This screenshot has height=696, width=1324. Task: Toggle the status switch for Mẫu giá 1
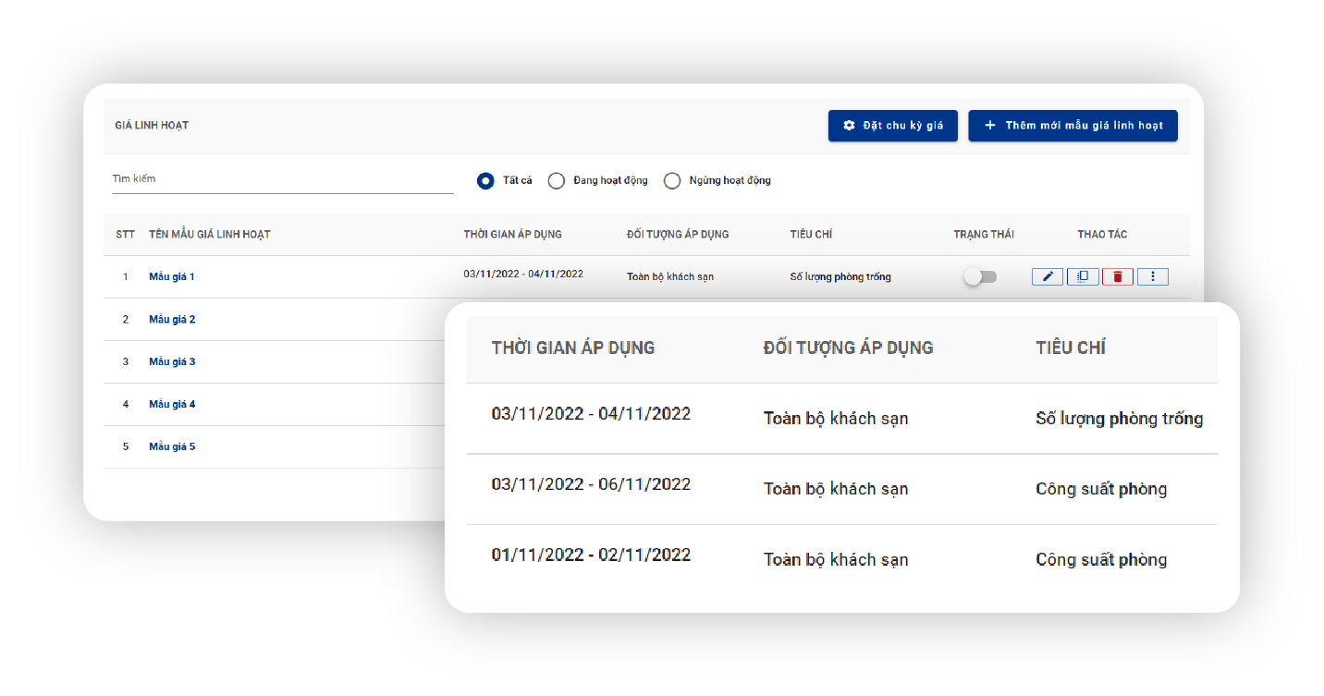click(x=980, y=276)
